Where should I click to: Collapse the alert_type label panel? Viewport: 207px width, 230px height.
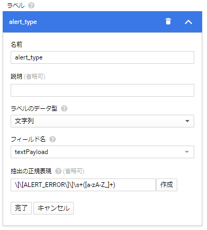tap(188, 22)
